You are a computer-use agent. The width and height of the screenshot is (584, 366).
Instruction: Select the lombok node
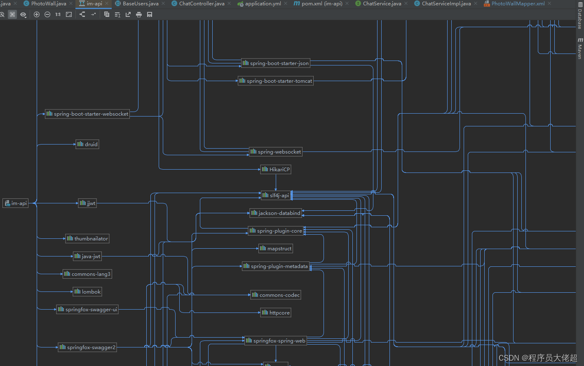87,291
